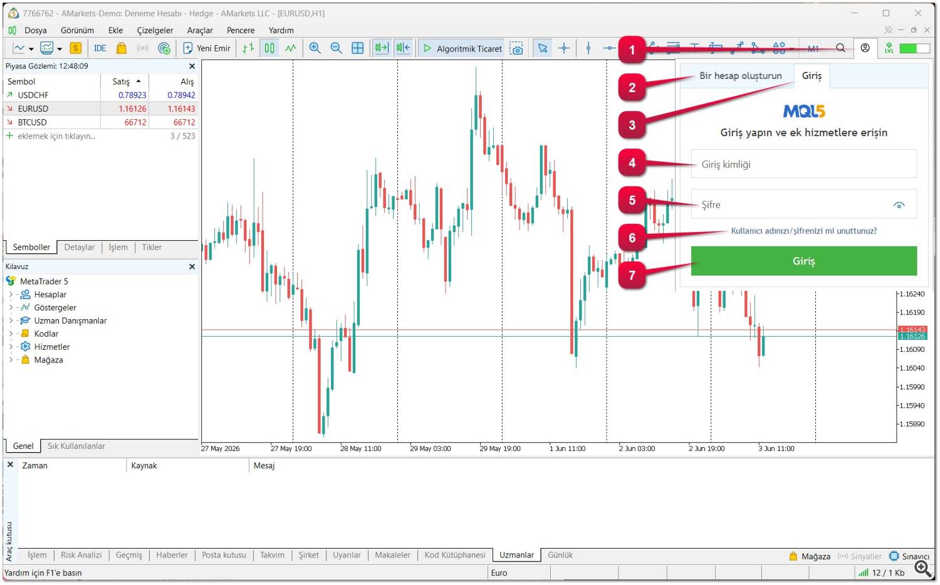940x585 pixels.
Task: Expand the Hesaplar tree node
Action: tap(11, 294)
